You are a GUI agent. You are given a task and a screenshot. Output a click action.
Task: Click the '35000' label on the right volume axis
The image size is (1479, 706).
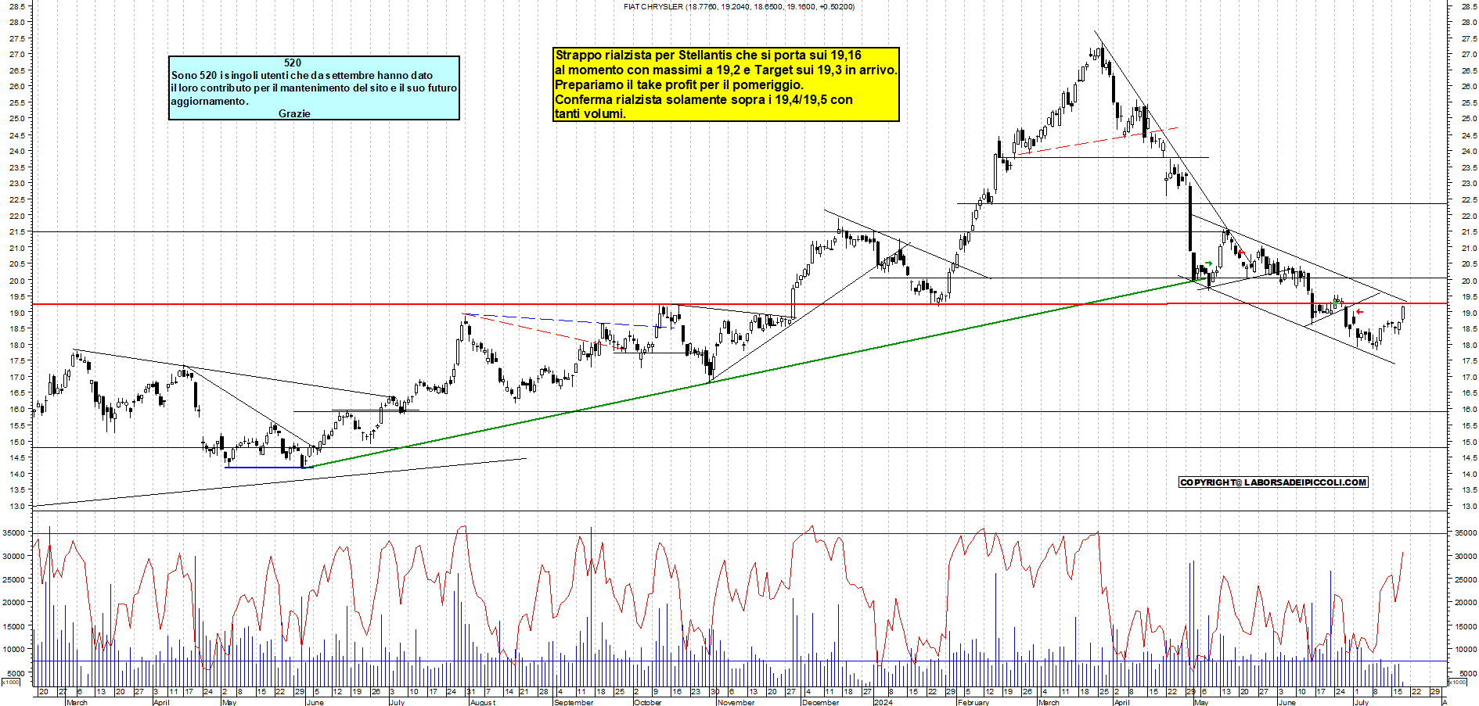pyautogui.click(x=1465, y=532)
